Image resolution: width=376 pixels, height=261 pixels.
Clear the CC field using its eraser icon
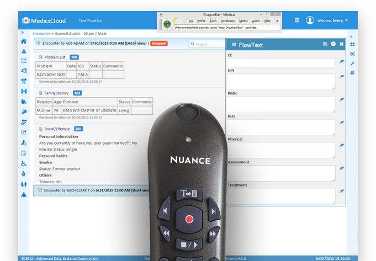[341, 62]
